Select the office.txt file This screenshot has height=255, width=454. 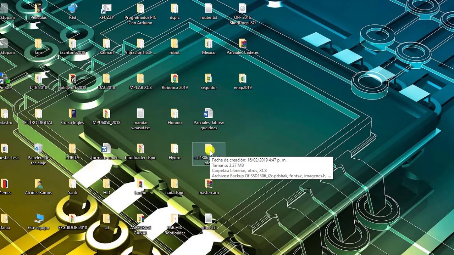[x=209, y=219]
